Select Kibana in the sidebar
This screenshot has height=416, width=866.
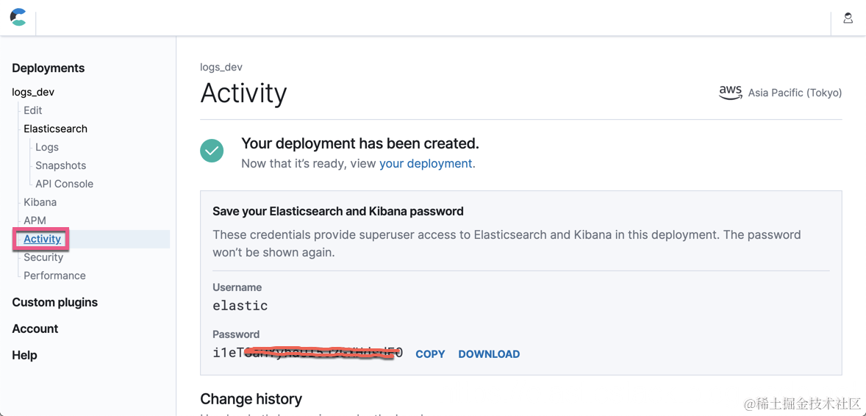pos(40,202)
